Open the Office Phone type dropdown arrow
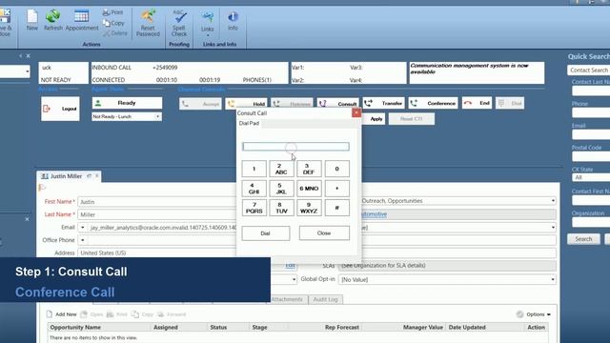This screenshot has width=610, height=343. pos(83,240)
